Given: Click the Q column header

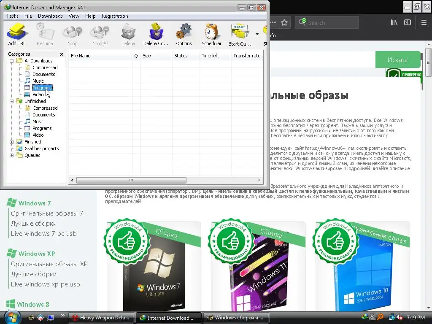Looking at the screenshot, I should [136, 56].
